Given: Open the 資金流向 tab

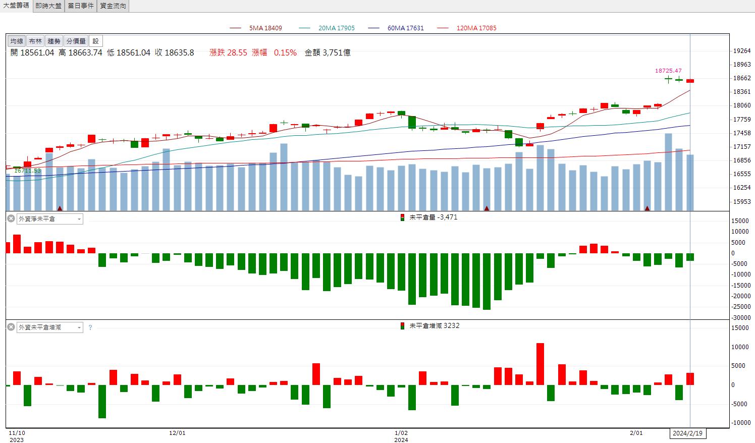Looking at the screenshot, I should [x=113, y=6].
